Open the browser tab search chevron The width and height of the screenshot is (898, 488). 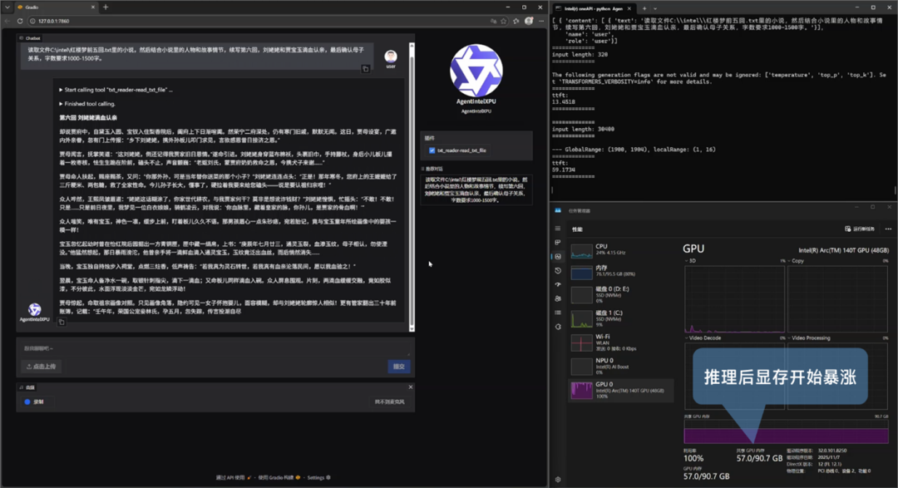(7, 7)
